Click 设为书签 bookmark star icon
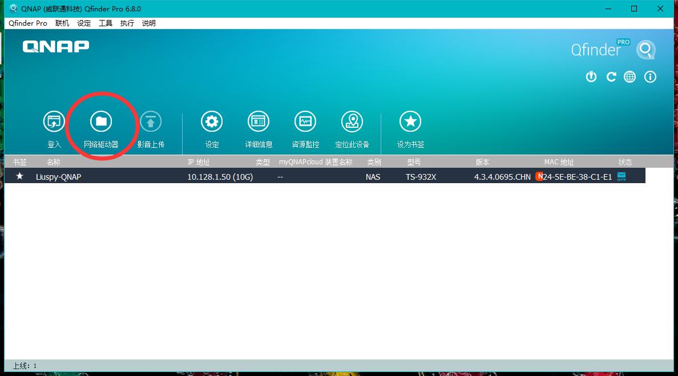This screenshot has height=376, width=678. point(410,122)
